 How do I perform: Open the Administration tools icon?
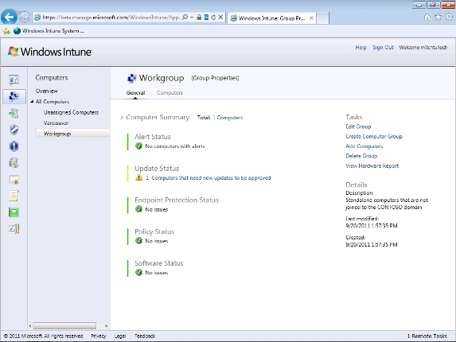(14, 229)
